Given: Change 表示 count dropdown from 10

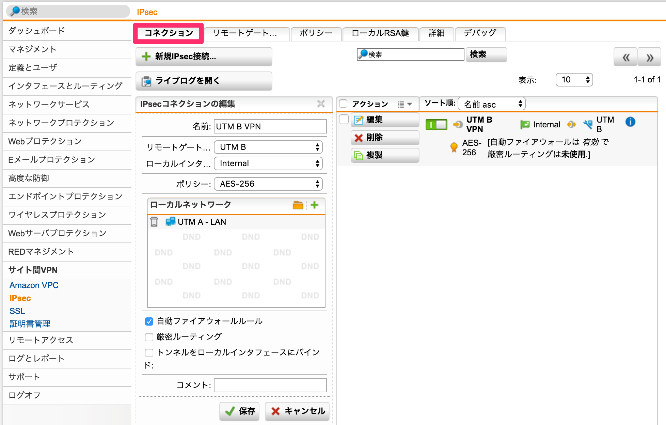Looking at the screenshot, I should click(574, 80).
